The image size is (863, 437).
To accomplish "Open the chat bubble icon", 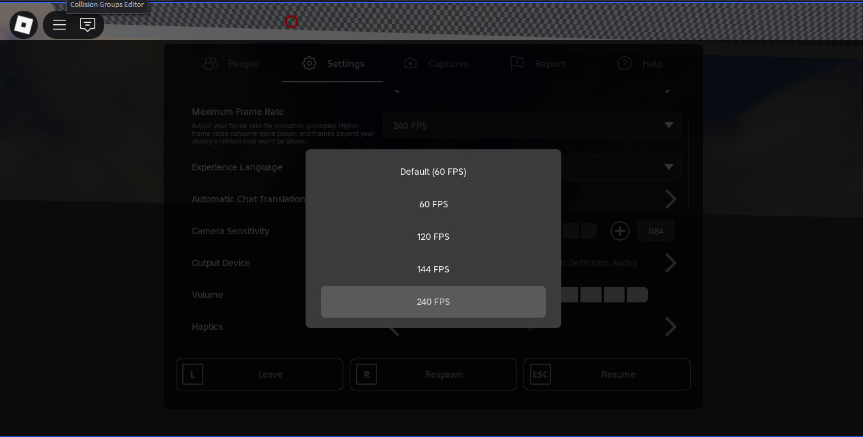I will click(88, 24).
